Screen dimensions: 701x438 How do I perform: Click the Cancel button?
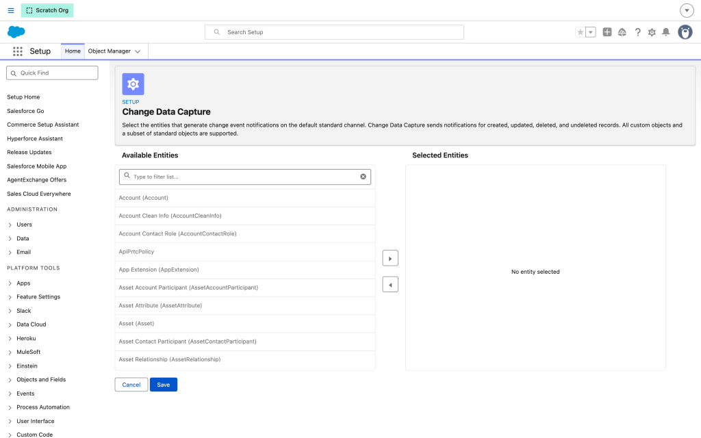tap(131, 385)
